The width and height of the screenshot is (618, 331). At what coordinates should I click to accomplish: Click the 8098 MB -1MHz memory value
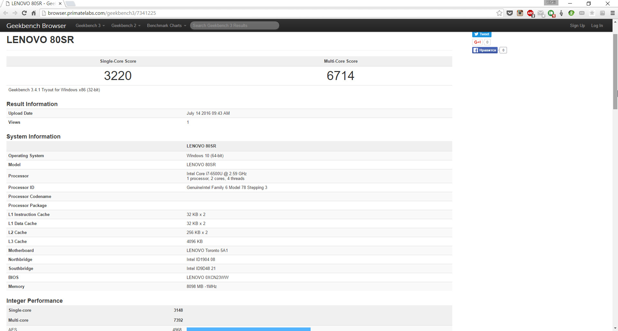[x=201, y=287]
